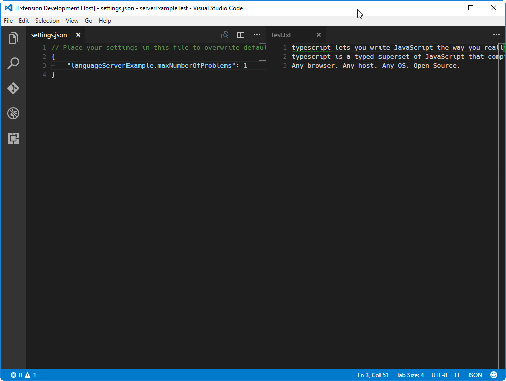Open the Explorer view in activity bar
This screenshot has width=506, height=381.
tap(13, 38)
